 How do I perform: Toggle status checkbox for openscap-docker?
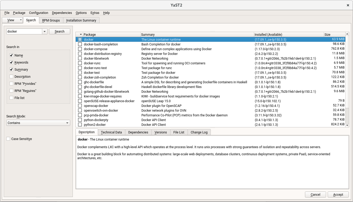point(80,106)
